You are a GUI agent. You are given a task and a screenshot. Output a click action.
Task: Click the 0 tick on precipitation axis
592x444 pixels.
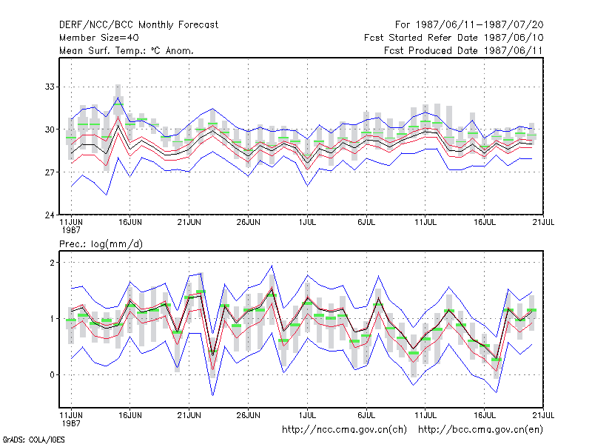(x=52, y=375)
